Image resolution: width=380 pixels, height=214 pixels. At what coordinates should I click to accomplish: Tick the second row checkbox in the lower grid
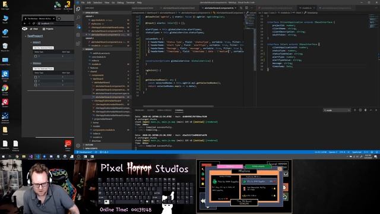click(x=36, y=81)
